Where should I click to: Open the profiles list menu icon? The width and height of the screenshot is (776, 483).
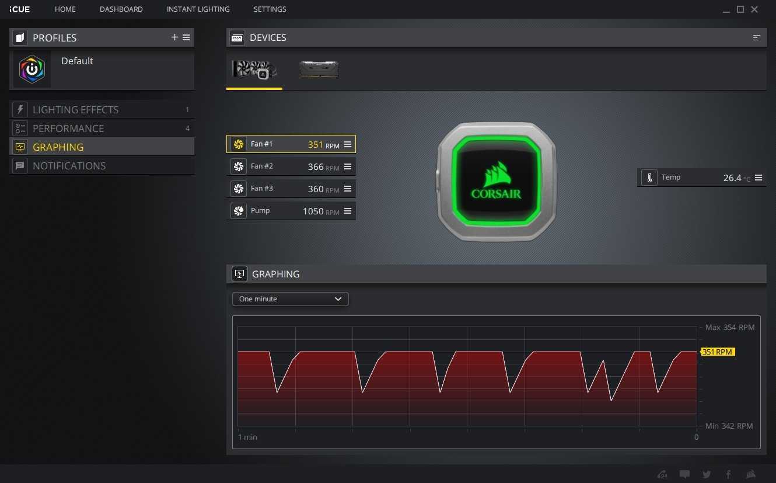[x=186, y=37]
